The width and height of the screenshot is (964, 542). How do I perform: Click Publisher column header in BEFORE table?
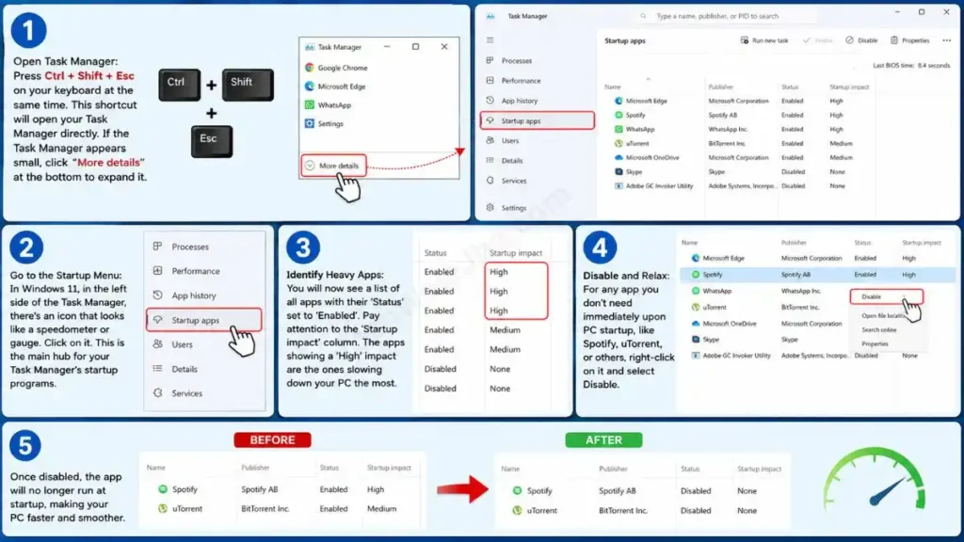click(255, 468)
